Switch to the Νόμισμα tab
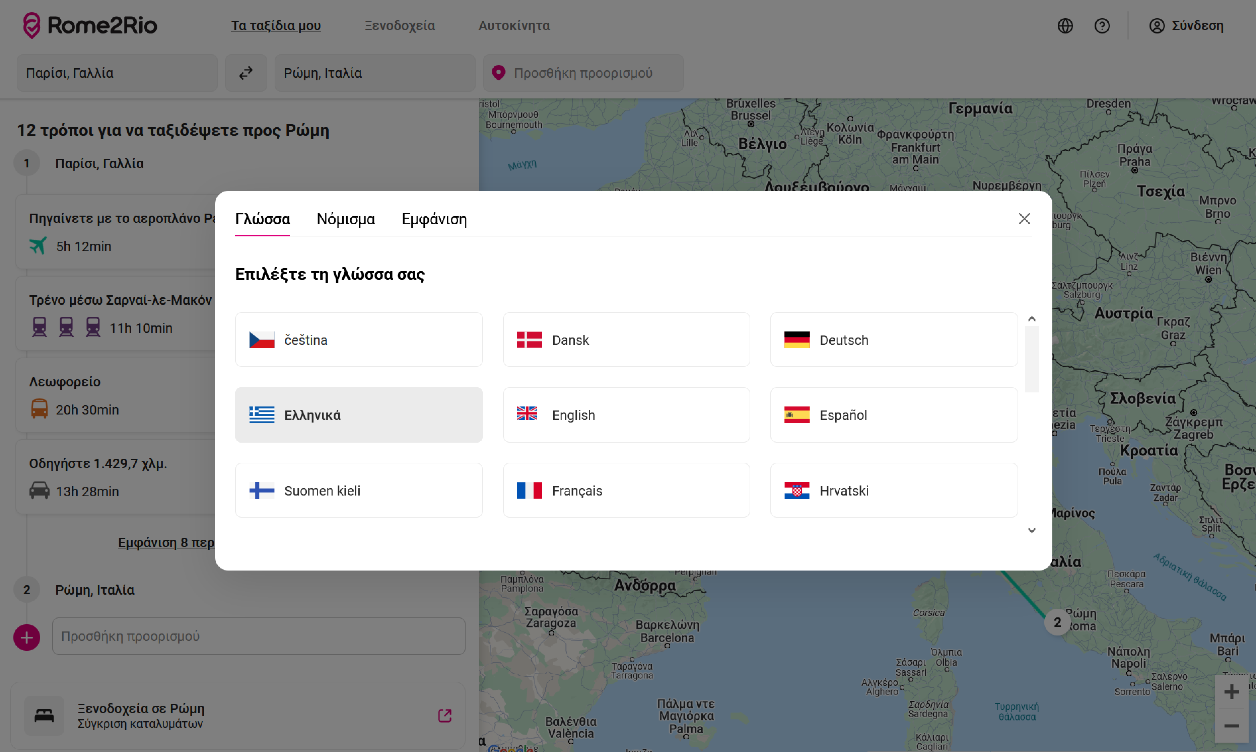 (x=346, y=219)
